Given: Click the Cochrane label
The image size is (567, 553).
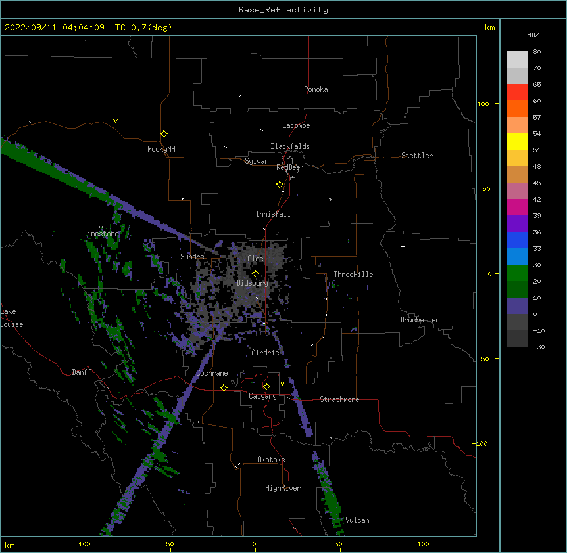Looking at the screenshot, I should (212, 373).
